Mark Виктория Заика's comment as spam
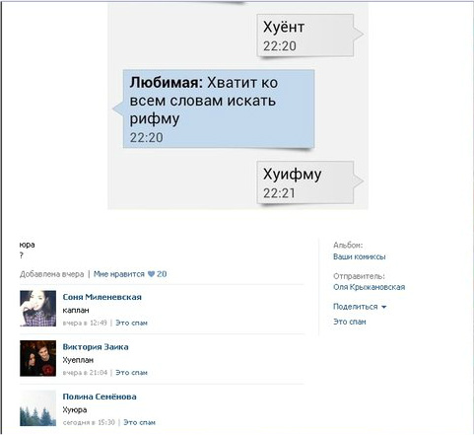This screenshot has width=474, height=435. coord(131,373)
